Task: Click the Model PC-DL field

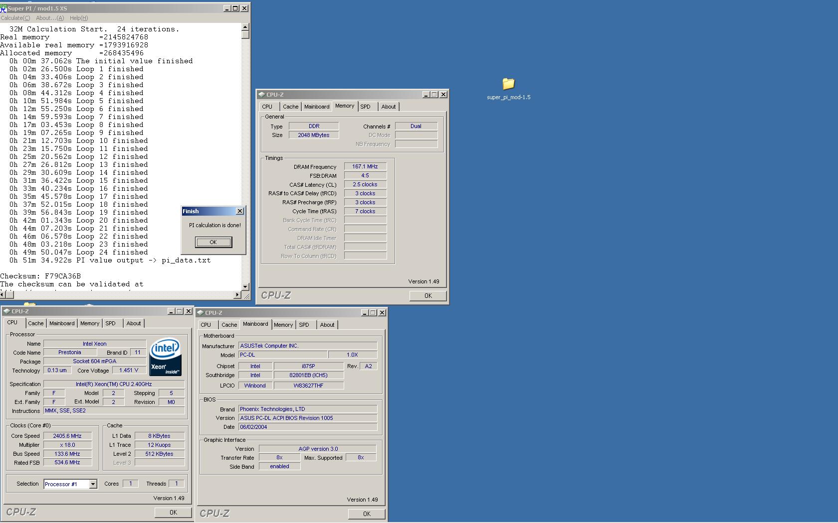Action: pyautogui.click(x=283, y=355)
